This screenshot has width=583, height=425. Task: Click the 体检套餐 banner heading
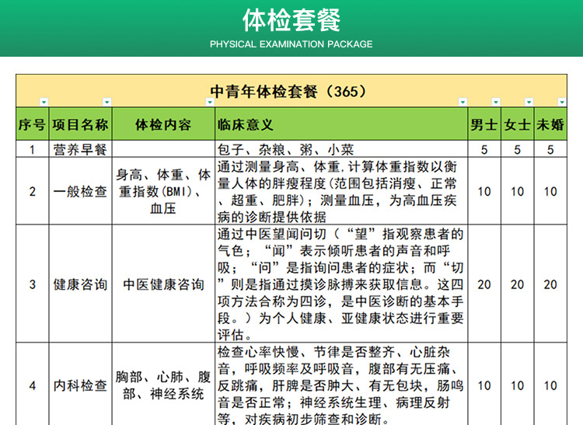[x=291, y=19]
